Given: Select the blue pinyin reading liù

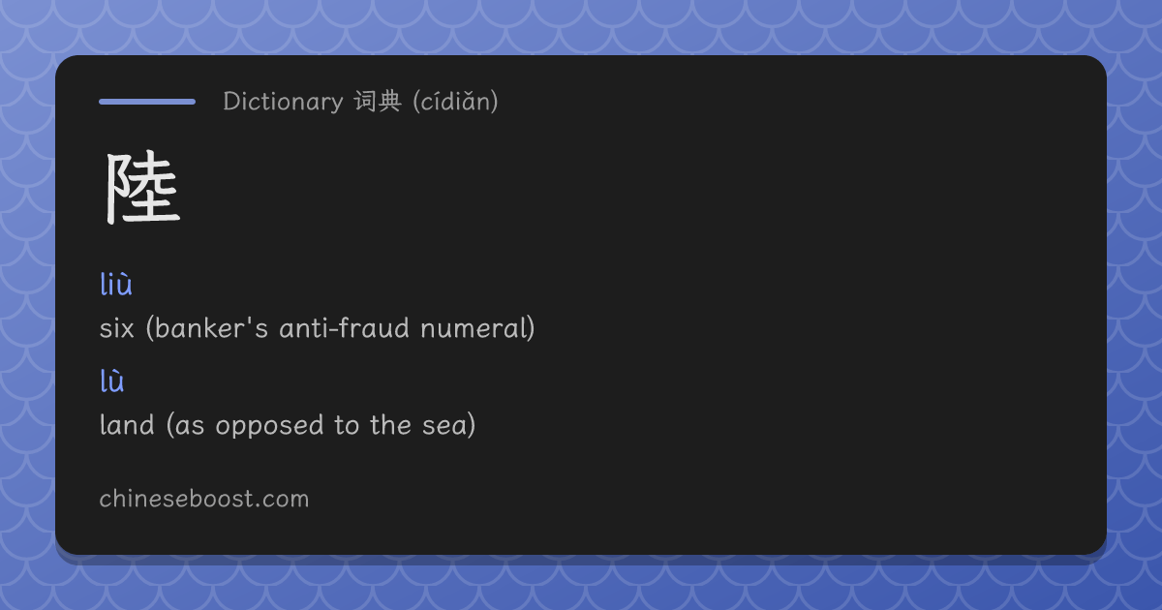Looking at the screenshot, I should pyautogui.click(x=116, y=285).
